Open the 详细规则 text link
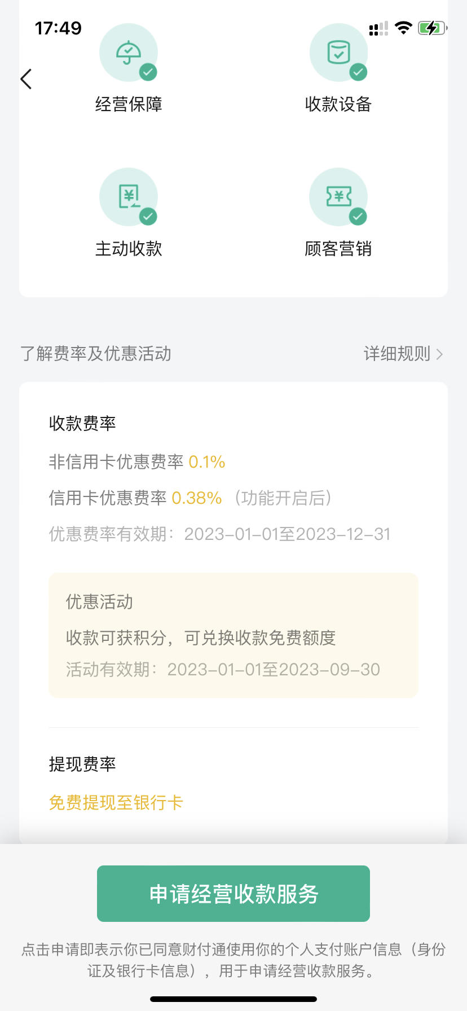This screenshot has width=467, height=1011. click(x=397, y=354)
